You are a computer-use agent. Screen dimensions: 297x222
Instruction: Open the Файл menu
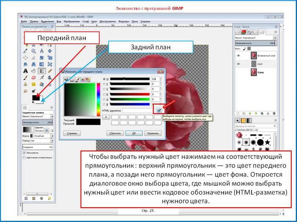[x=24, y=22]
